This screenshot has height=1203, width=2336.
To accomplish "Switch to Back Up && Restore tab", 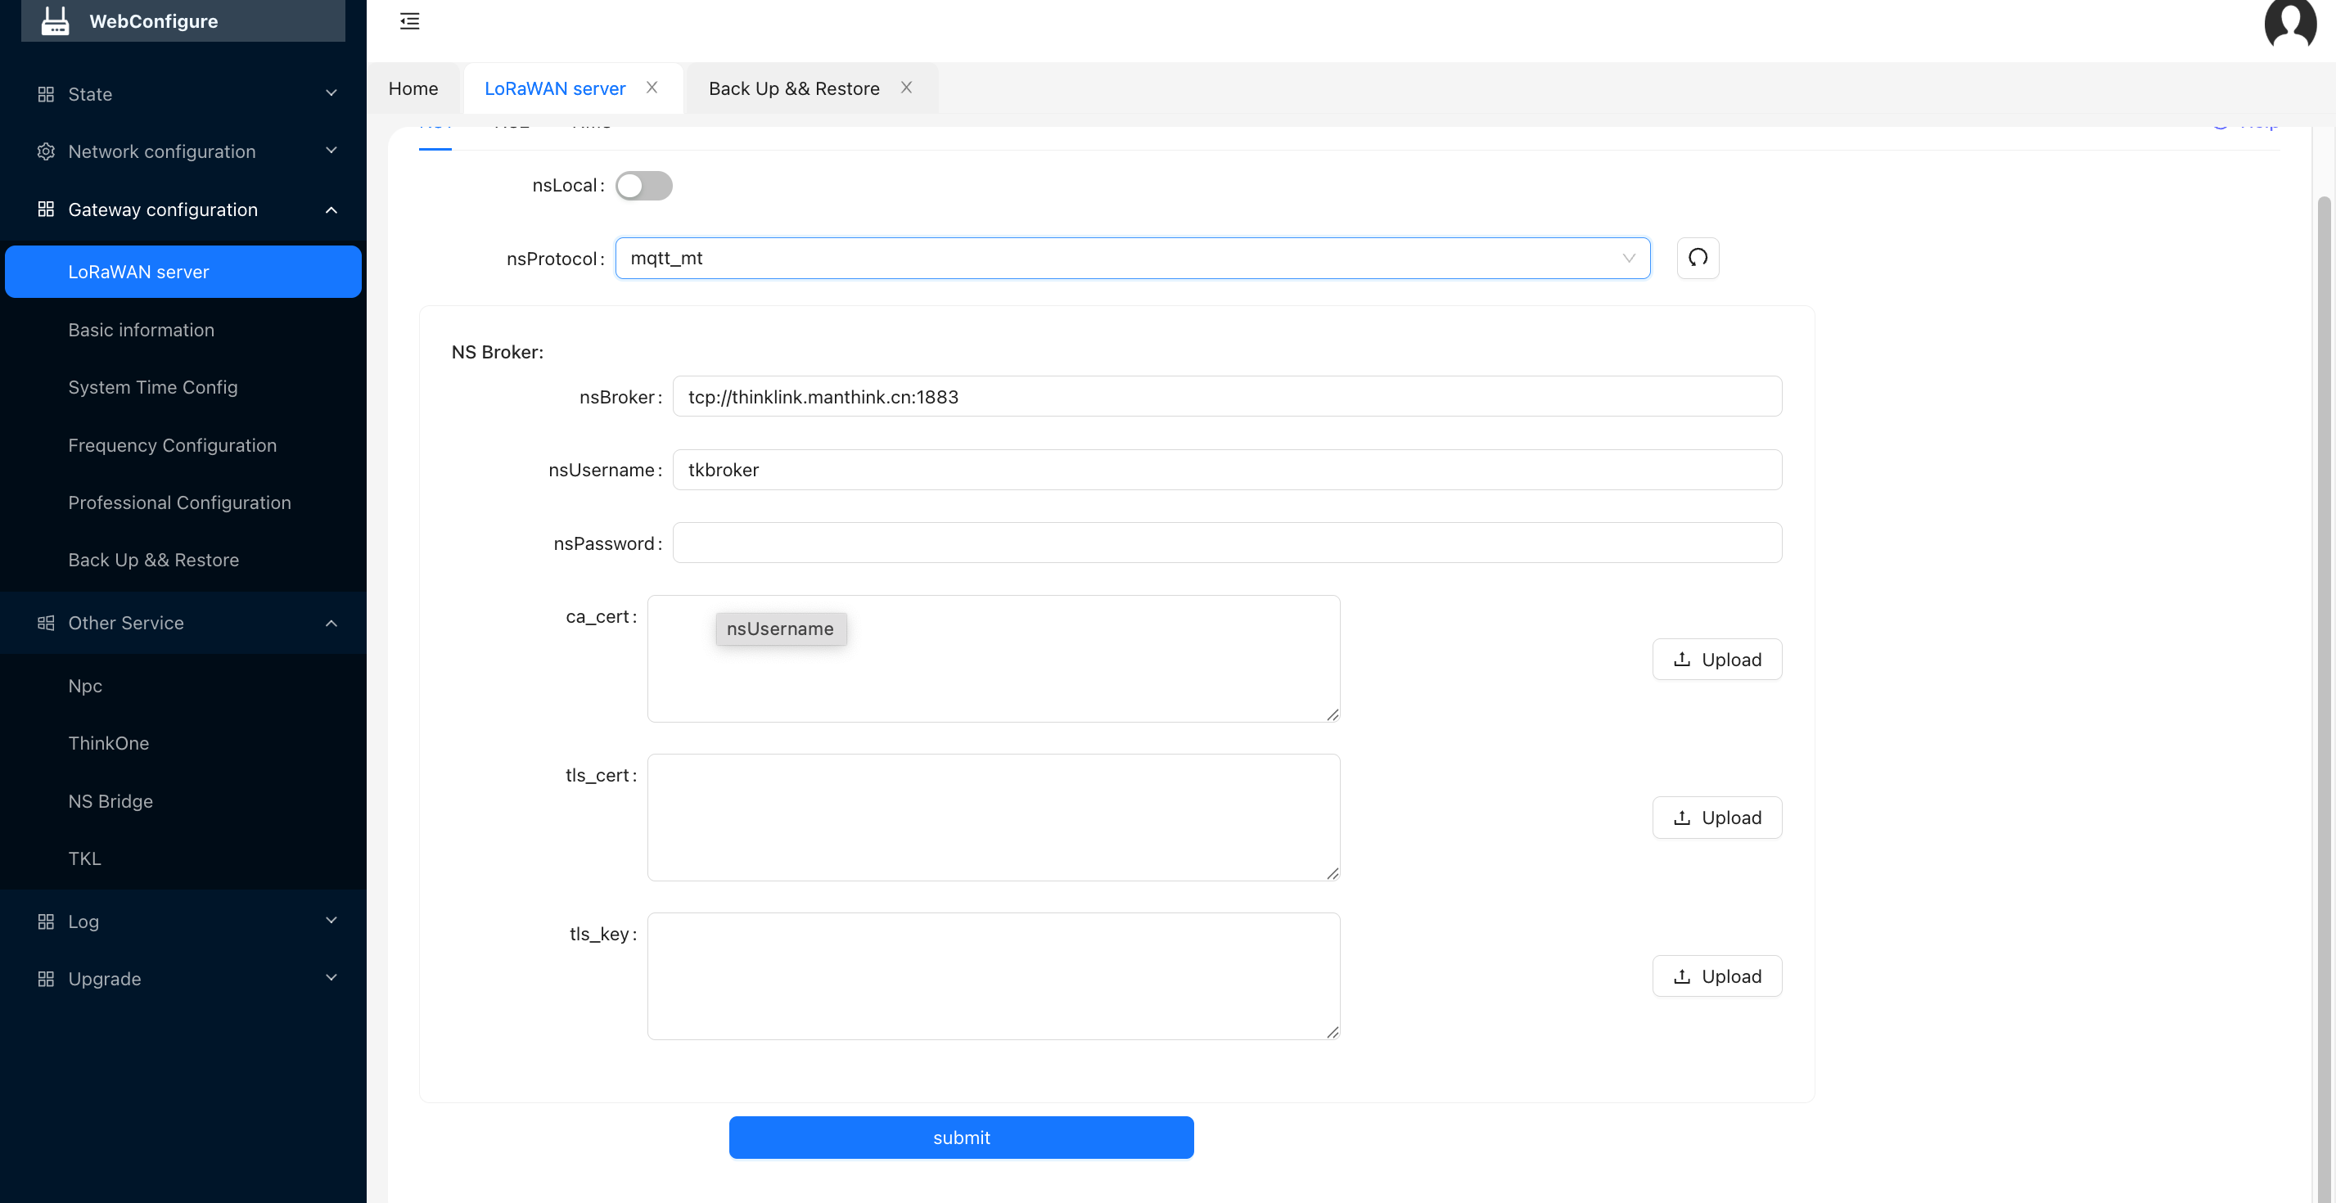I will point(795,89).
